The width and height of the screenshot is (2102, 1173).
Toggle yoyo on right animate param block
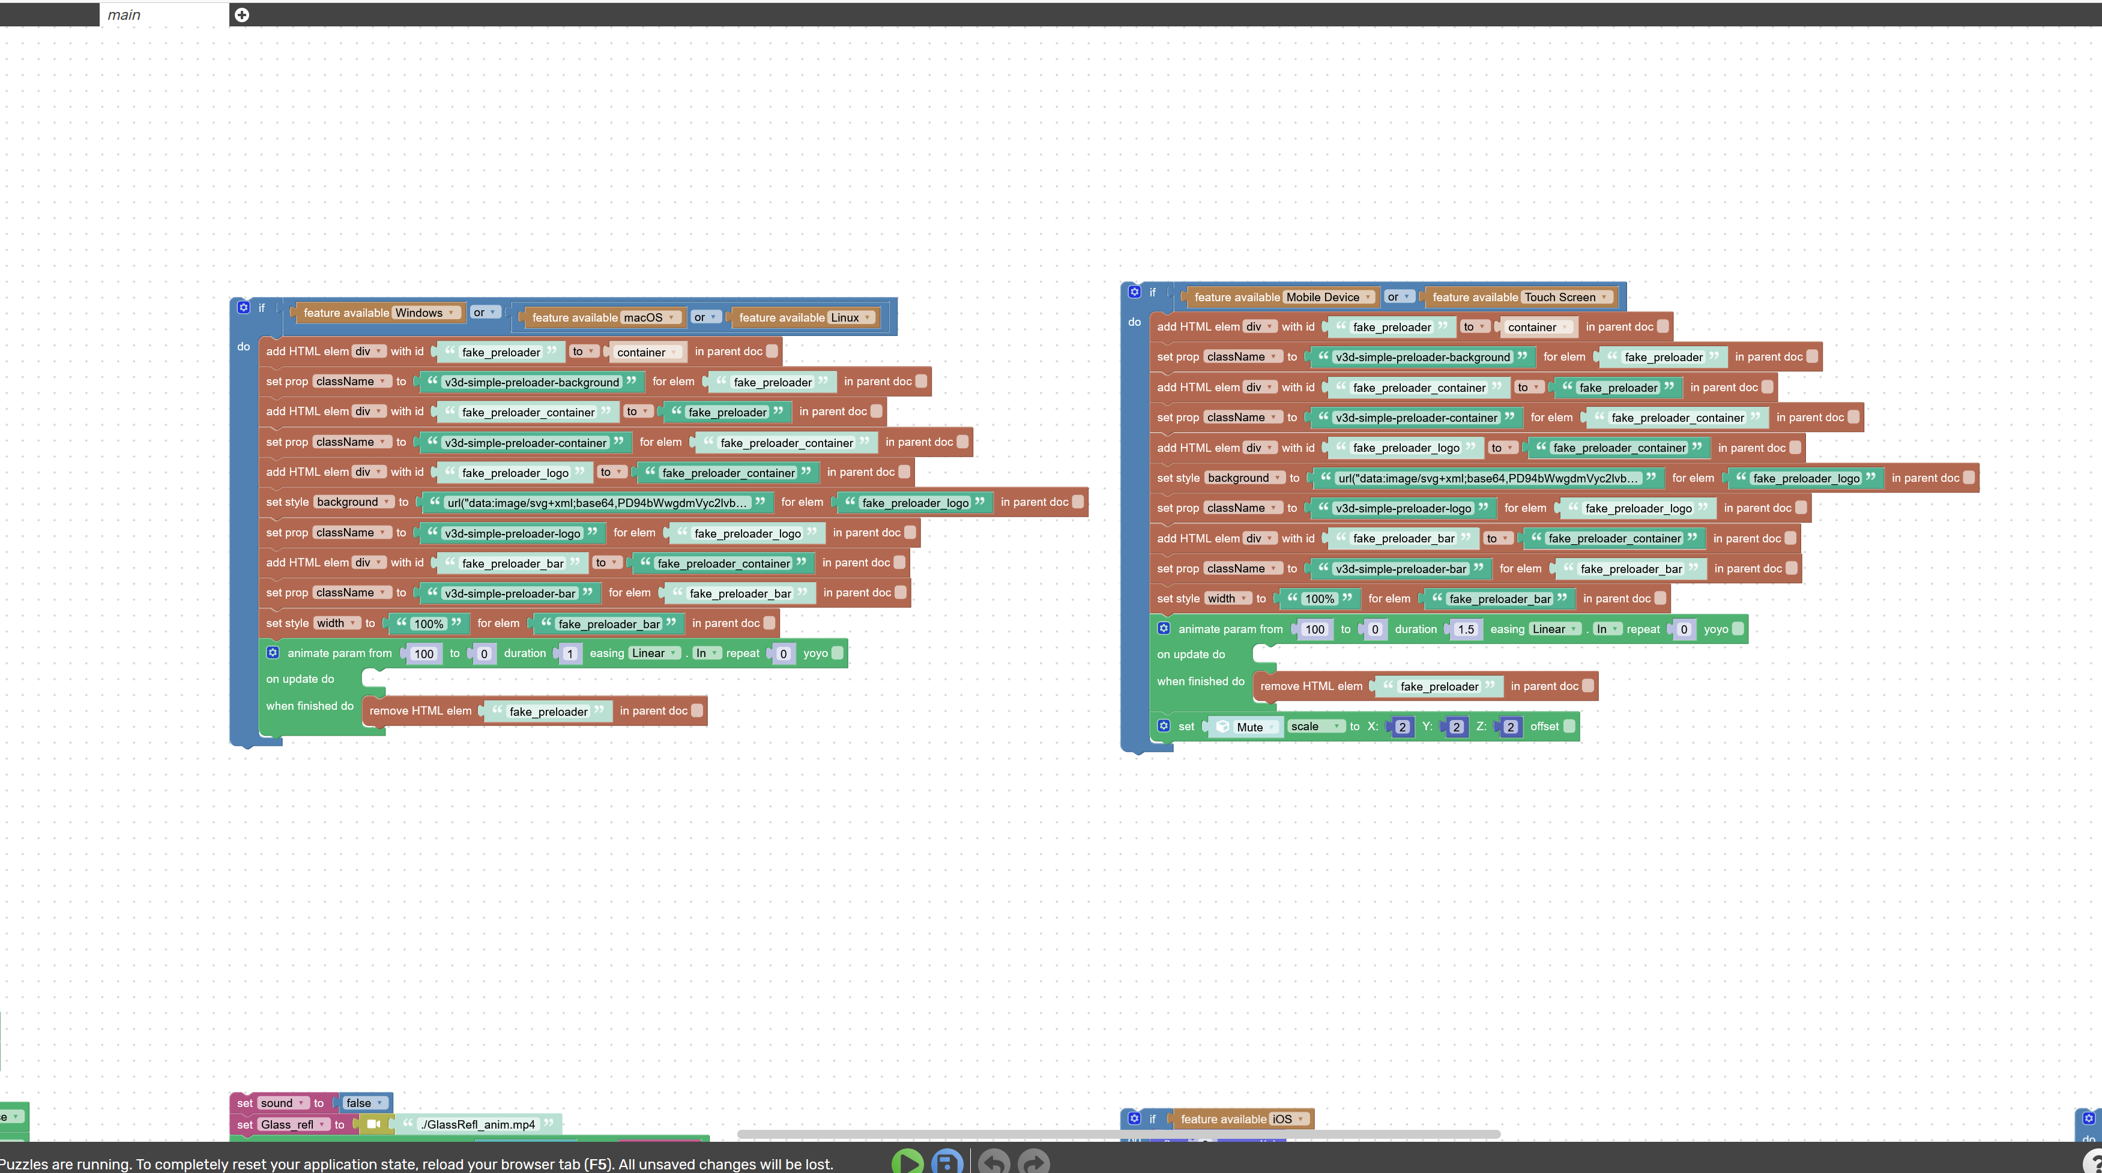tap(1738, 628)
